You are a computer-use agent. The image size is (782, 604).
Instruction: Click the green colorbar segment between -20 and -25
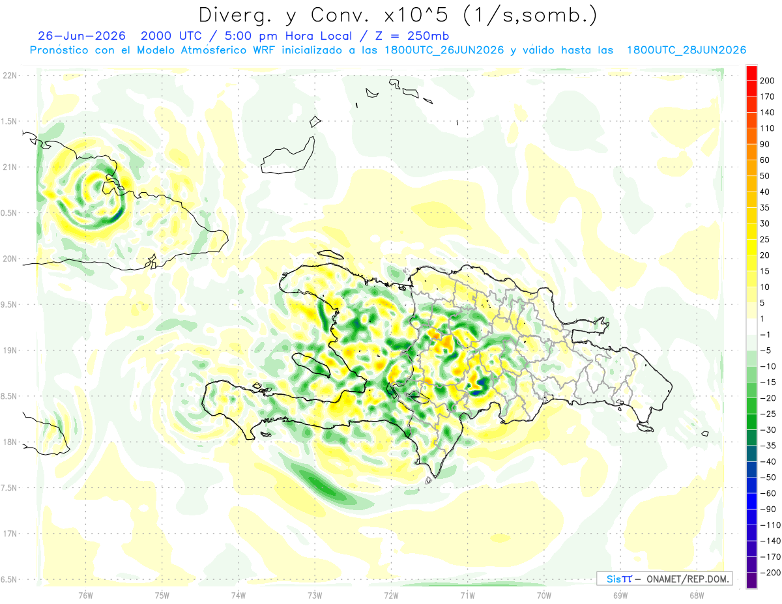pos(752,406)
